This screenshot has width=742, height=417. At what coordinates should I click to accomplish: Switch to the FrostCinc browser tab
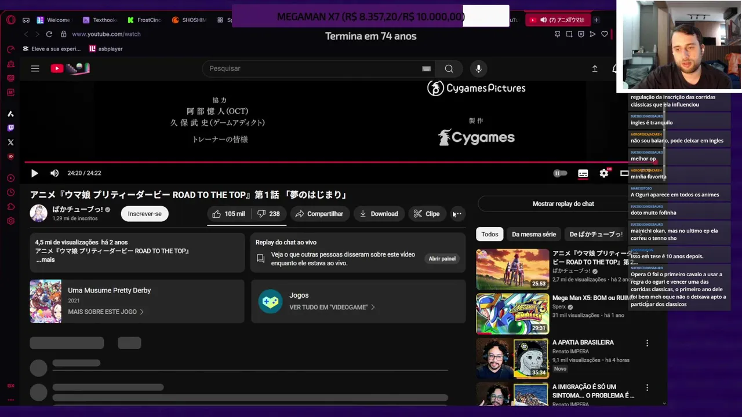(x=144, y=20)
